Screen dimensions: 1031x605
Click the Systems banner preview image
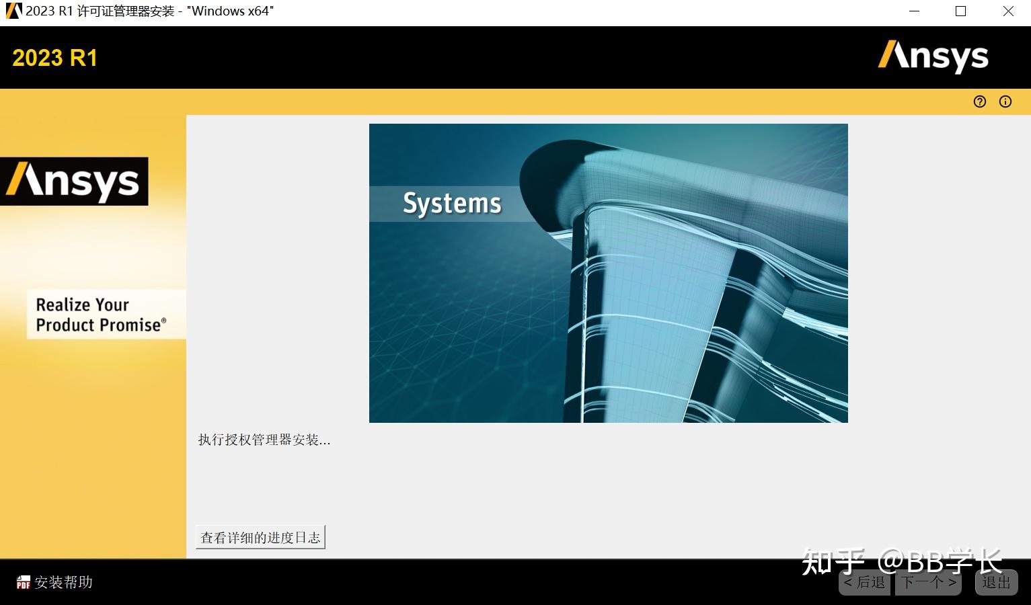pyautogui.click(x=608, y=272)
